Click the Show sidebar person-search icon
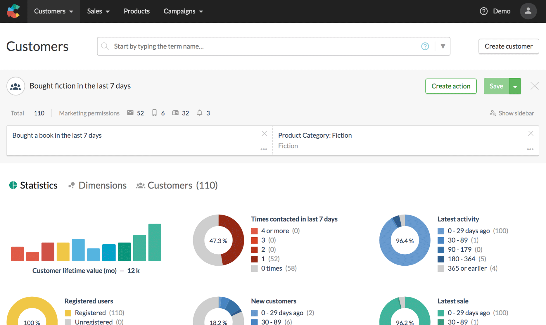The image size is (546, 325). [493, 113]
